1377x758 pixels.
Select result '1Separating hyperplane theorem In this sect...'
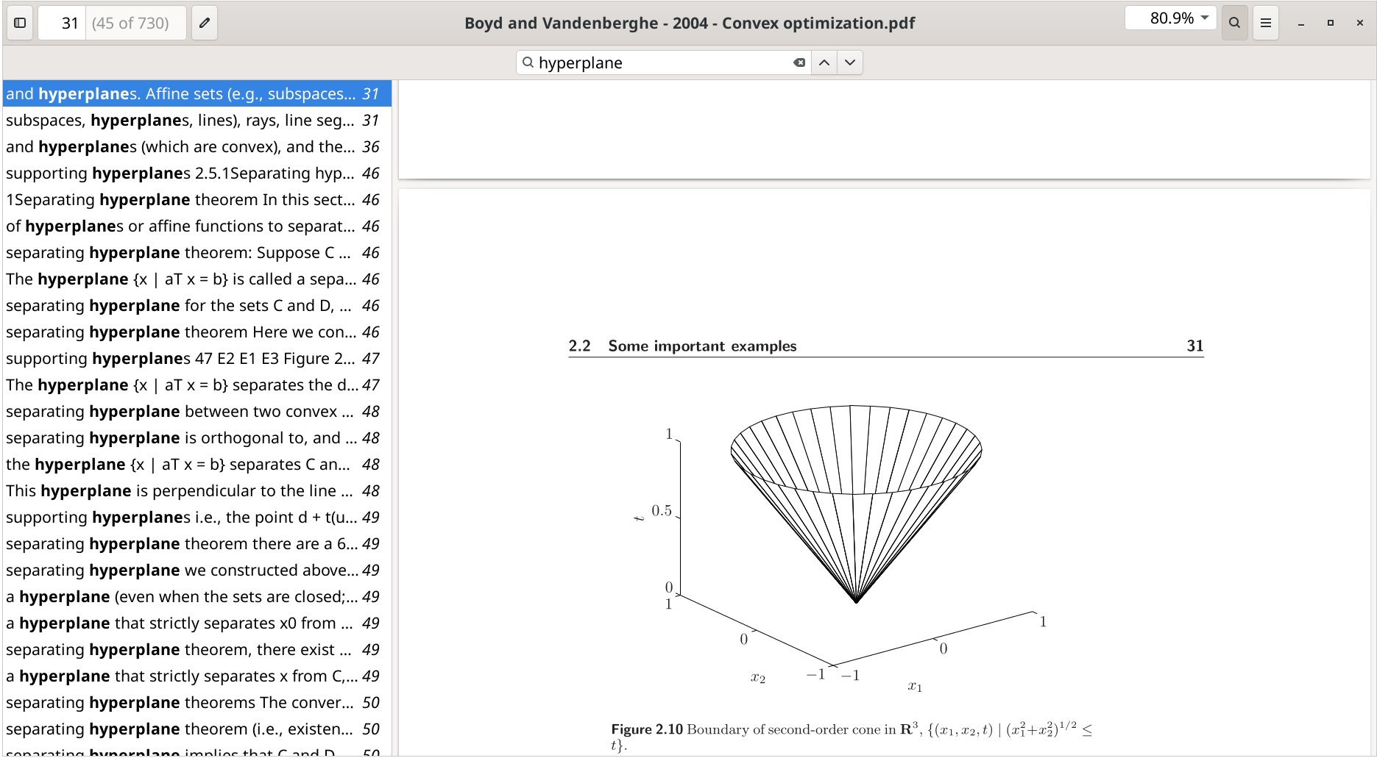(x=197, y=200)
